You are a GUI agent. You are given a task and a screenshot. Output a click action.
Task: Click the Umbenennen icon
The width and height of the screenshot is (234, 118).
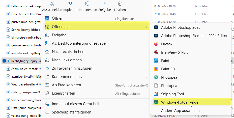tap(87, 4)
